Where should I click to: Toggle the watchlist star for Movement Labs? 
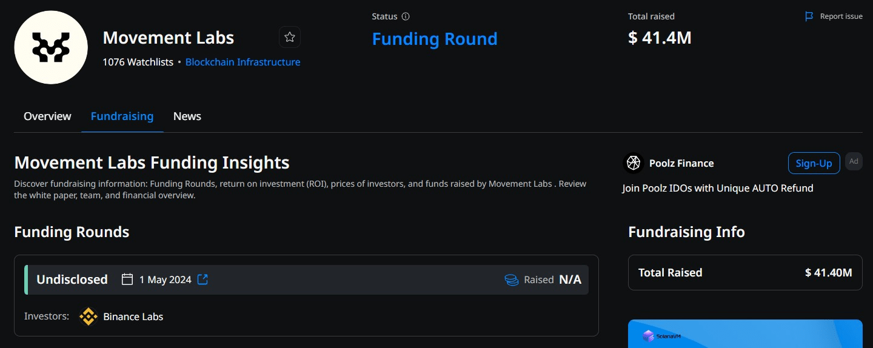coord(290,38)
